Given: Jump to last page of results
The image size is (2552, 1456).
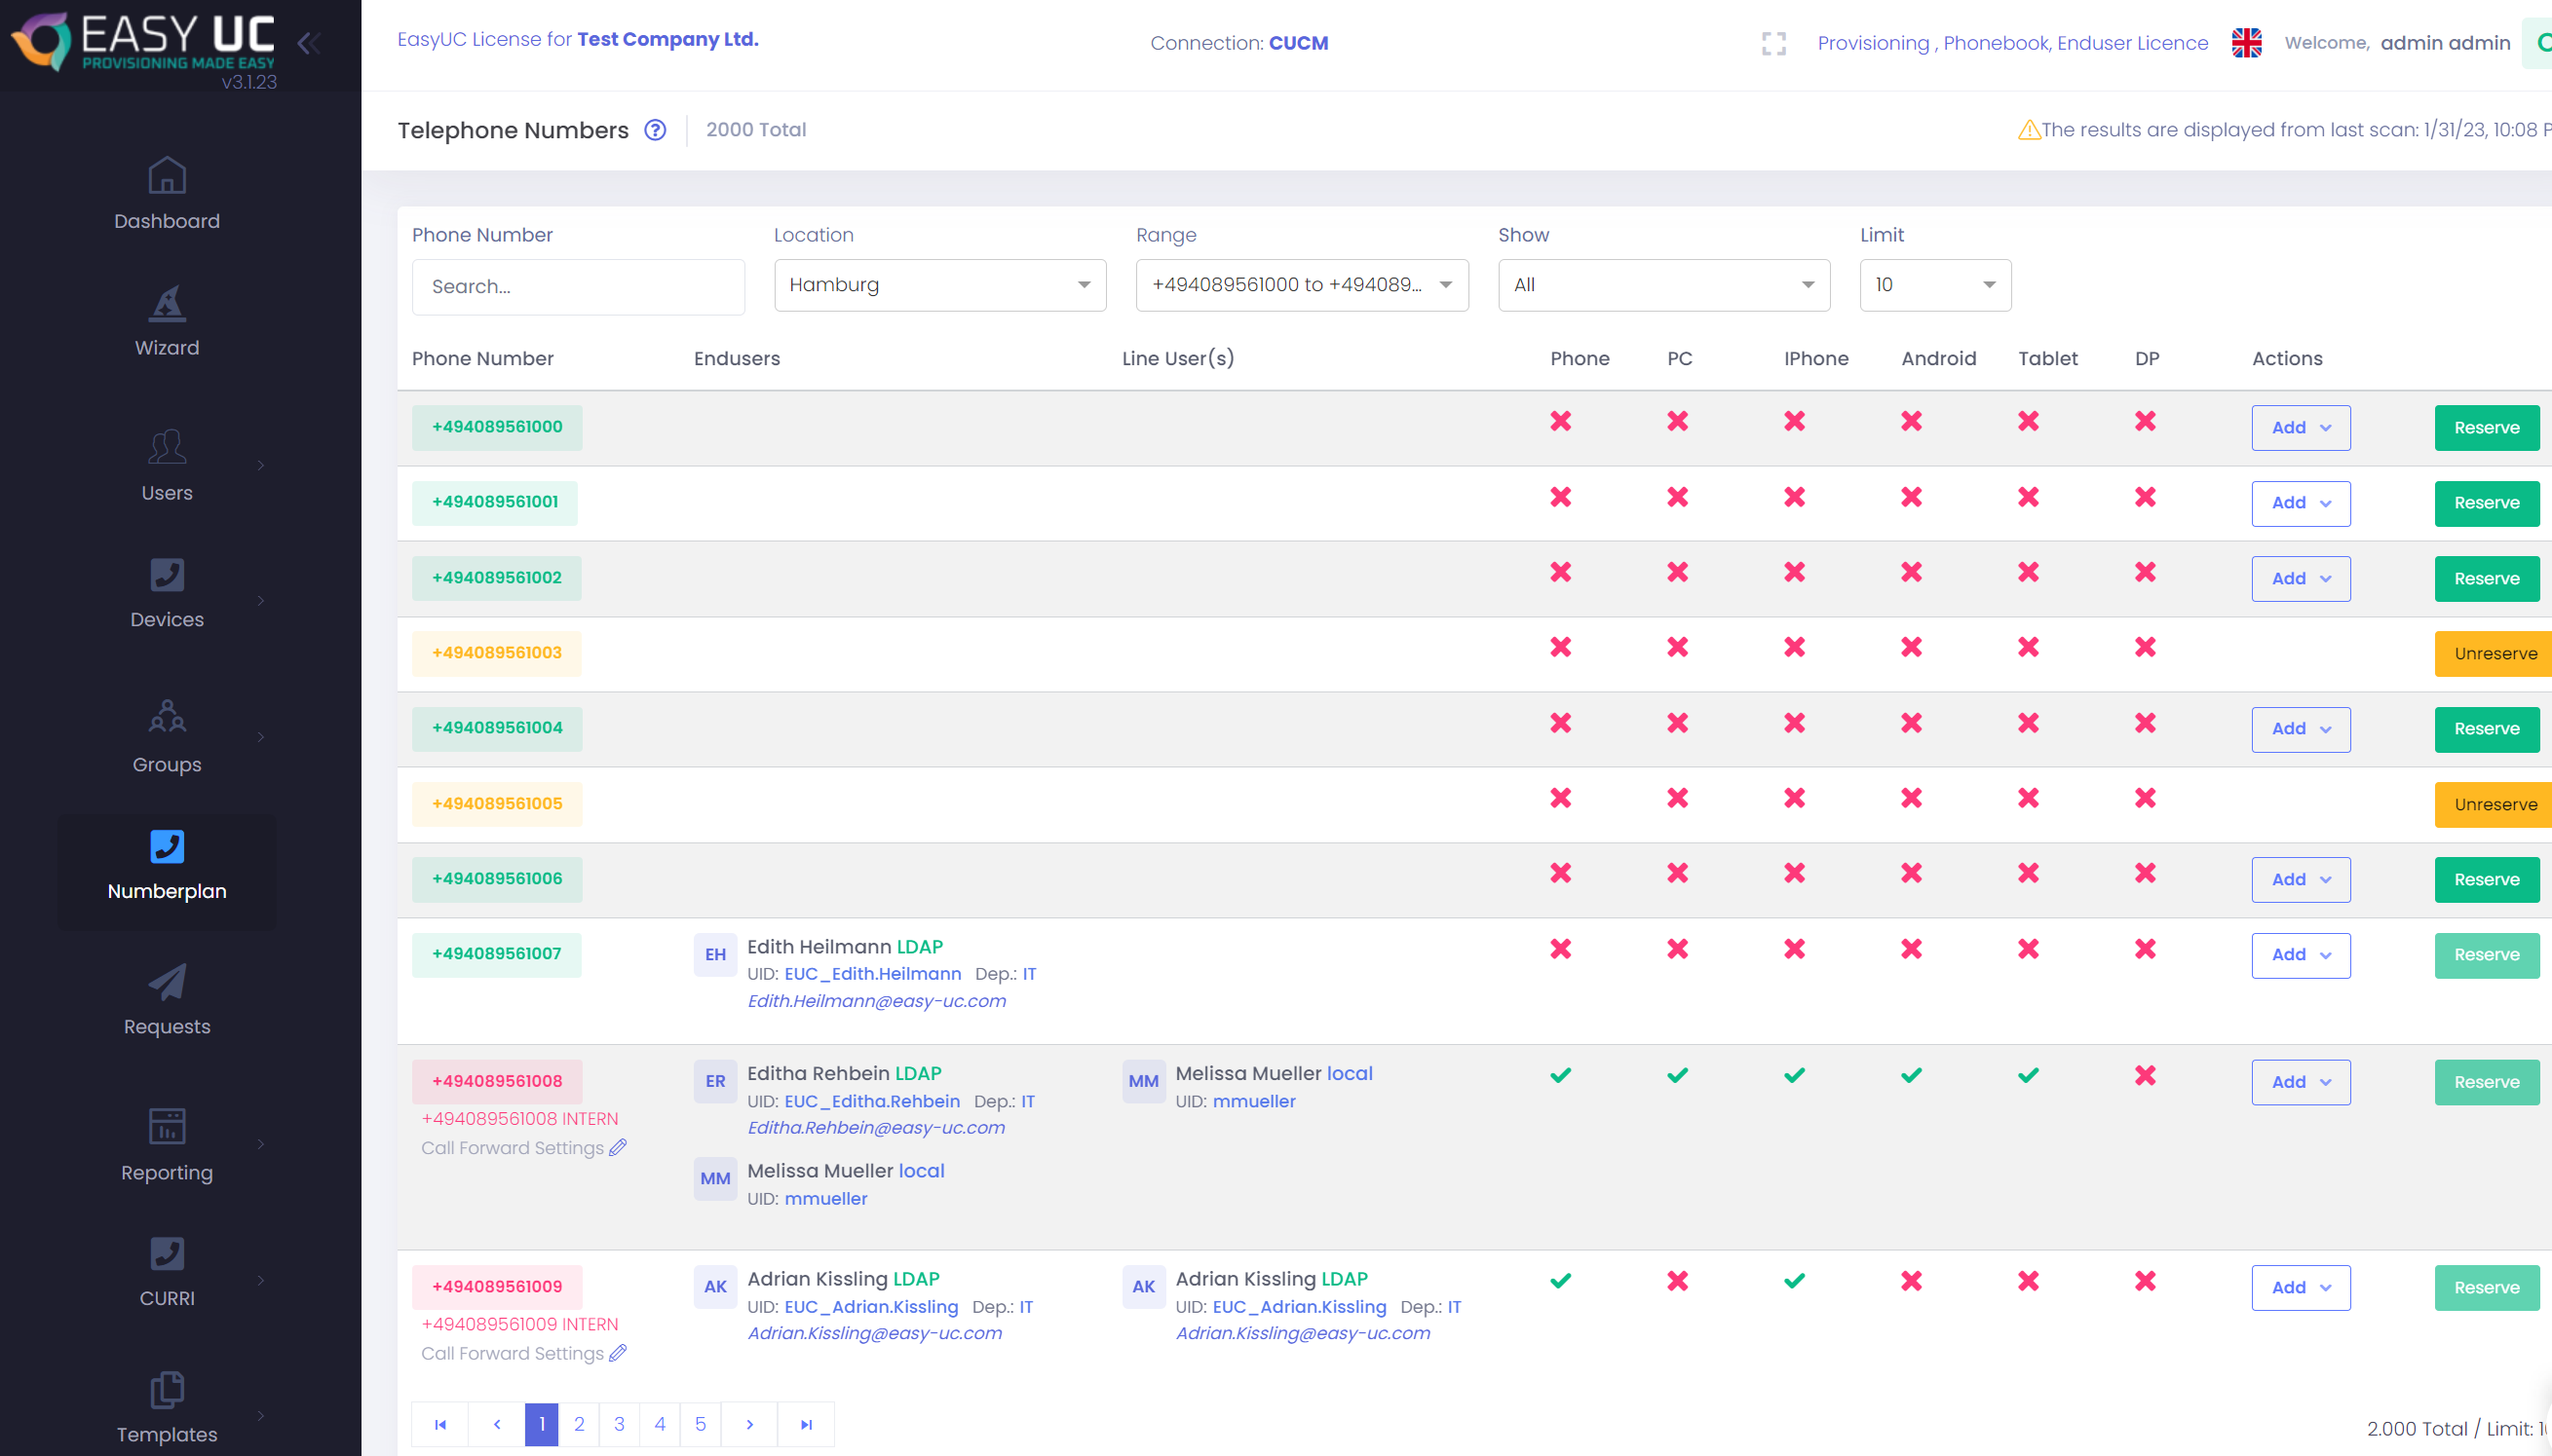Looking at the screenshot, I should (806, 1424).
